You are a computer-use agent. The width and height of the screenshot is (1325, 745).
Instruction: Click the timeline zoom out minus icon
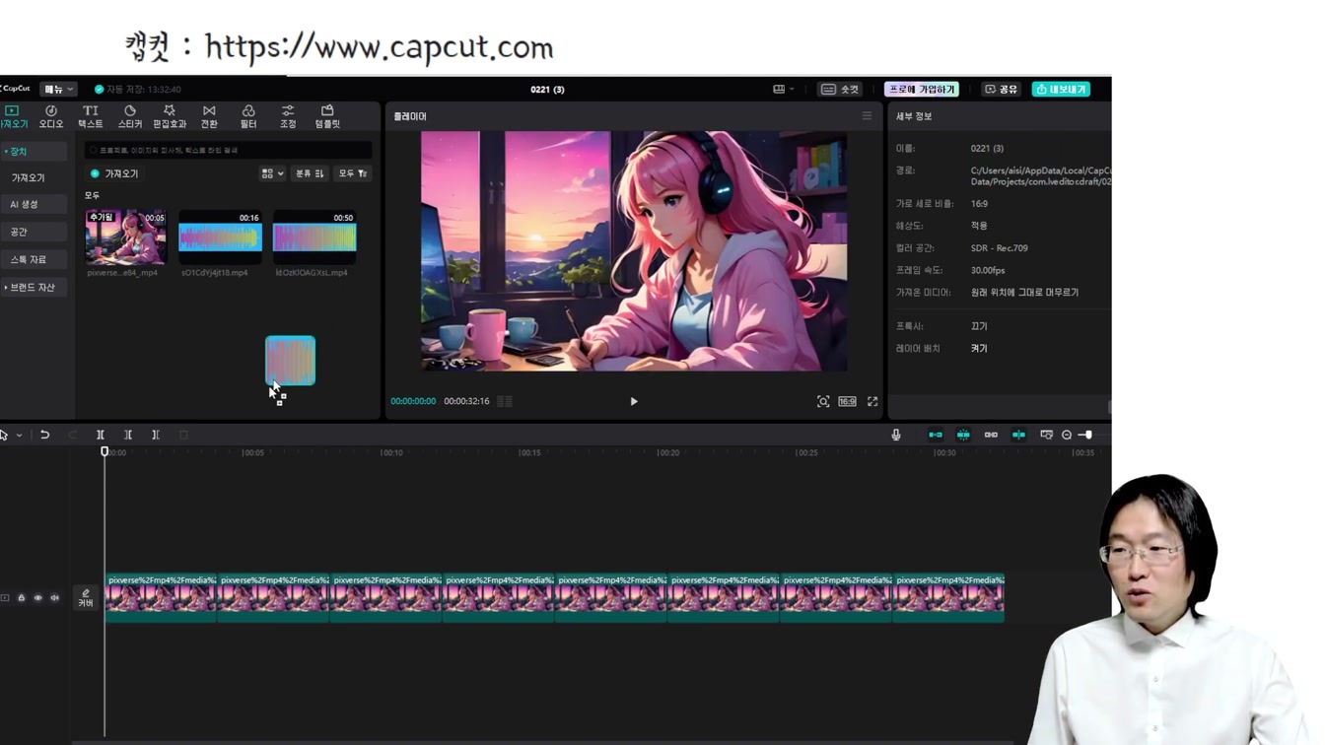point(1067,435)
